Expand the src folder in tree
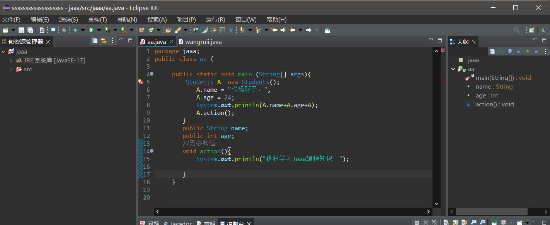 click(x=11, y=70)
